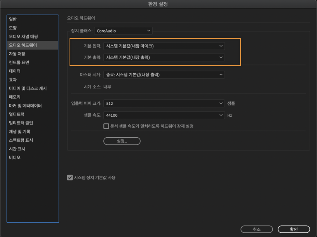The height and width of the screenshot is (237, 317).
Task: Expand the 기본 입력 device dropdown
Action: pos(164,46)
